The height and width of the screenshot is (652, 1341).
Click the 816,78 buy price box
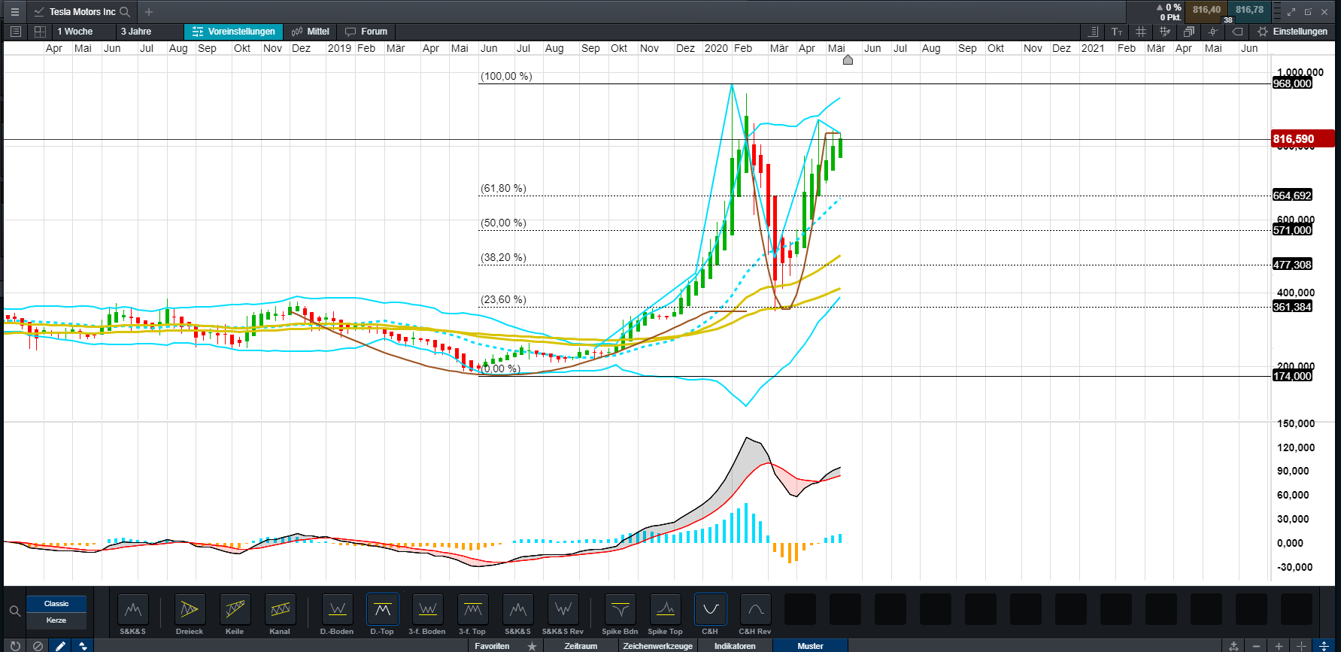coord(1249,11)
